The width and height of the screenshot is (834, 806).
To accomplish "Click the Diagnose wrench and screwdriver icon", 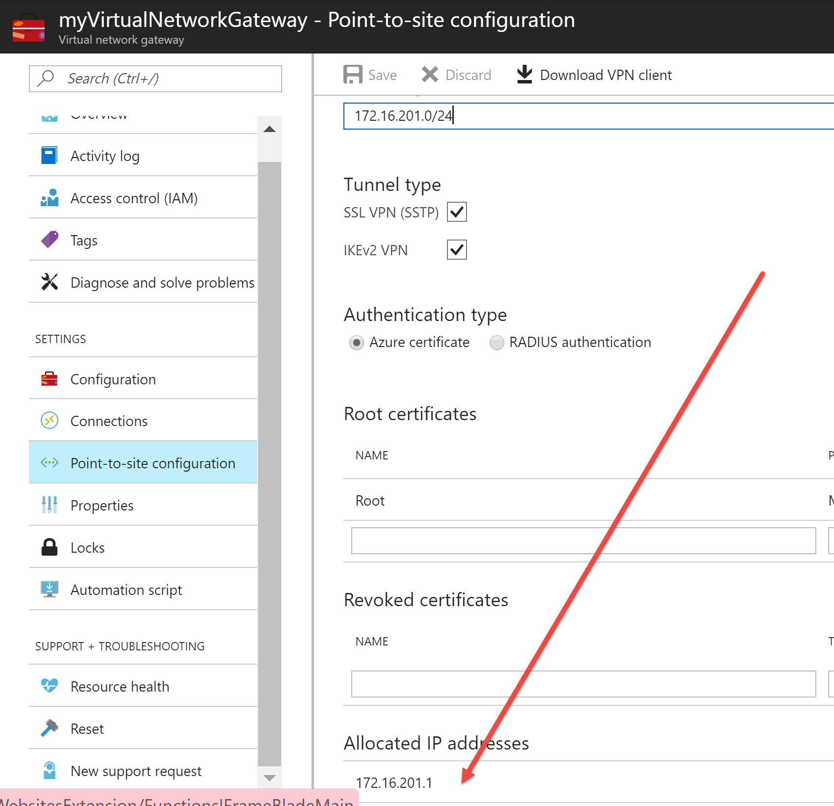I will click(x=49, y=282).
